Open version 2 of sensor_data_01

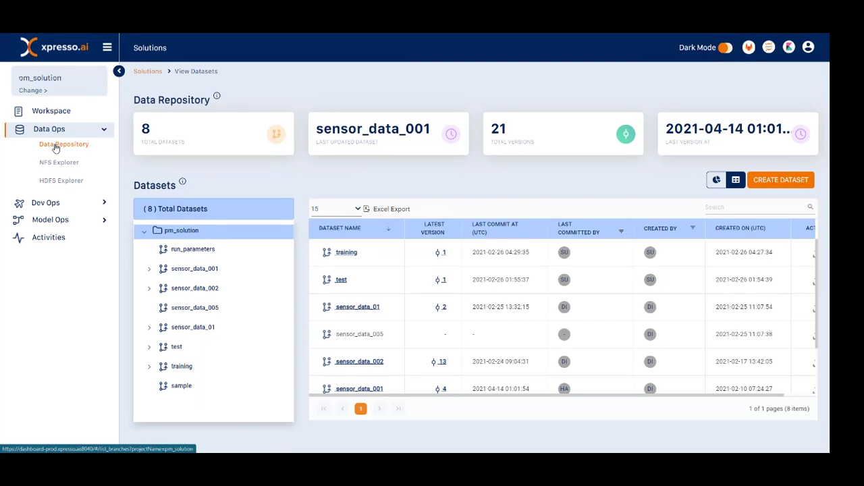(441, 307)
